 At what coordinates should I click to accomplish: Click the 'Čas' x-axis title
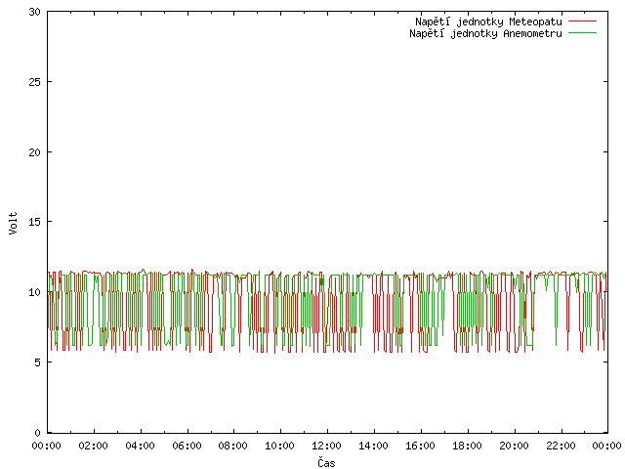(326, 462)
